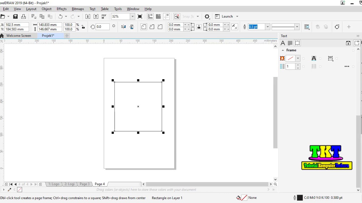Click the black outline color swatch in status bar
This screenshot has height=203, width=362.
(x=300, y=198)
